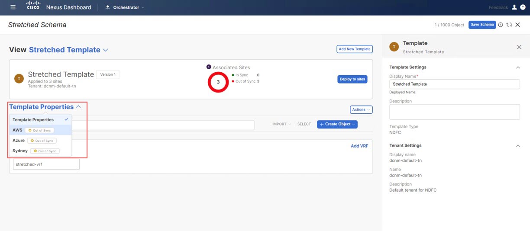The width and height of the screenshot is (530, 231).
Task: Click the Orchestrator service icon
Action: [x=108, y=7]
